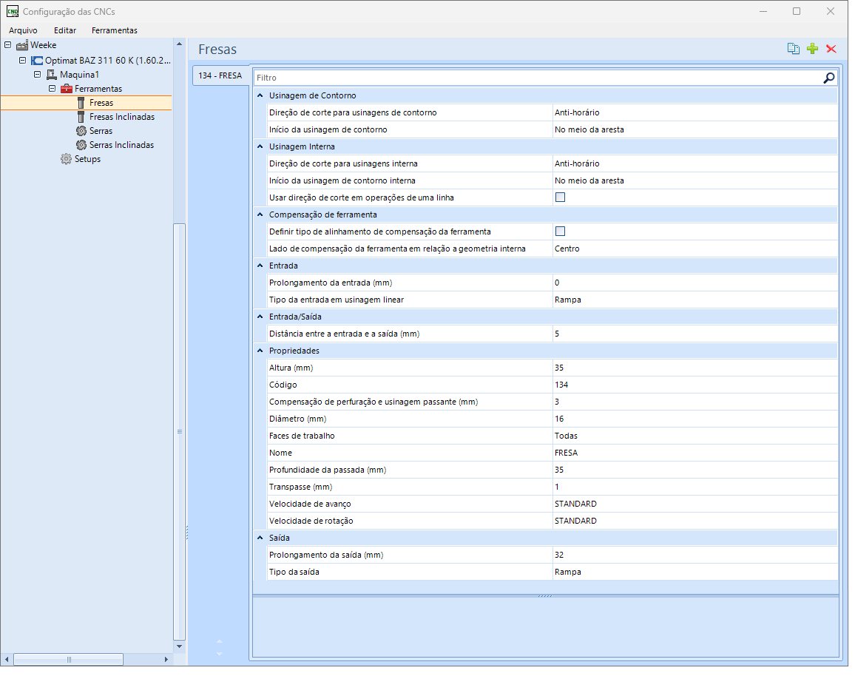The width and height of the screenshot is (855, 679).
Task: Edit Transpasse (mm) value 1
Action: tap(695, 487)
